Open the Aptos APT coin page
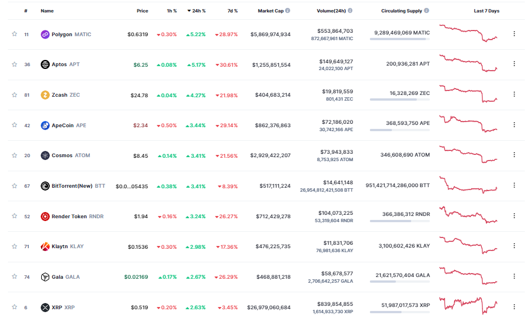This screenshot has width=526, height=320. [x=66, y=64]
